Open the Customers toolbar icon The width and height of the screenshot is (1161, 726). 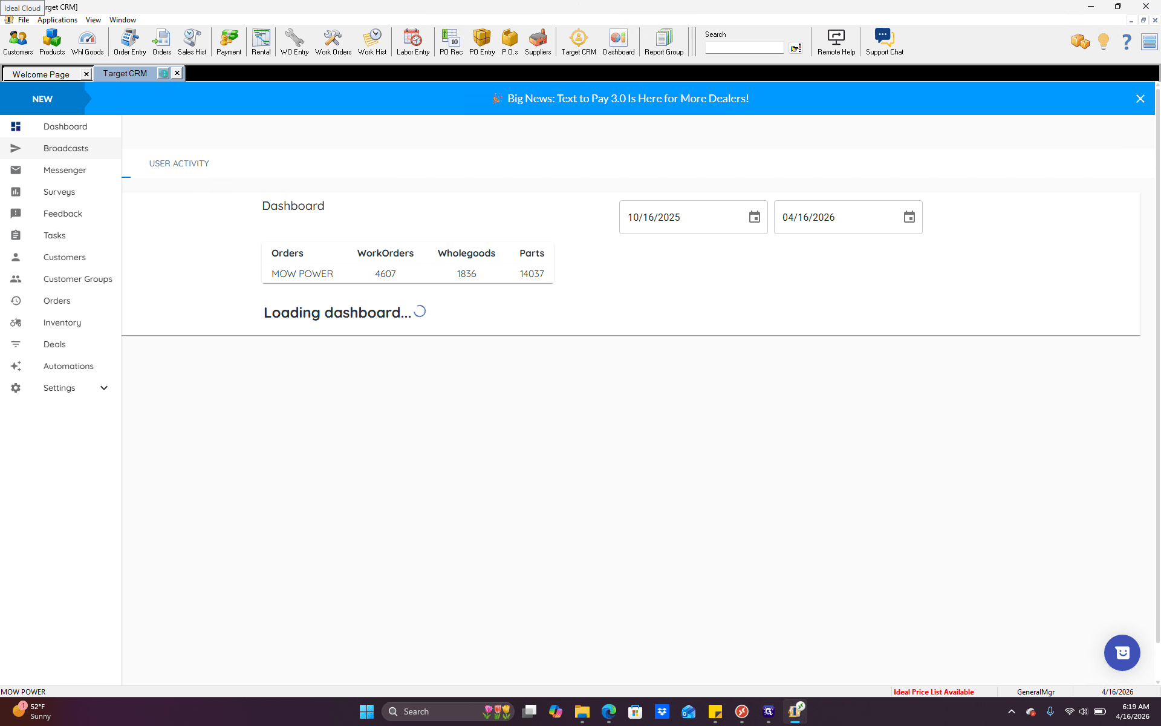(18, 42)
